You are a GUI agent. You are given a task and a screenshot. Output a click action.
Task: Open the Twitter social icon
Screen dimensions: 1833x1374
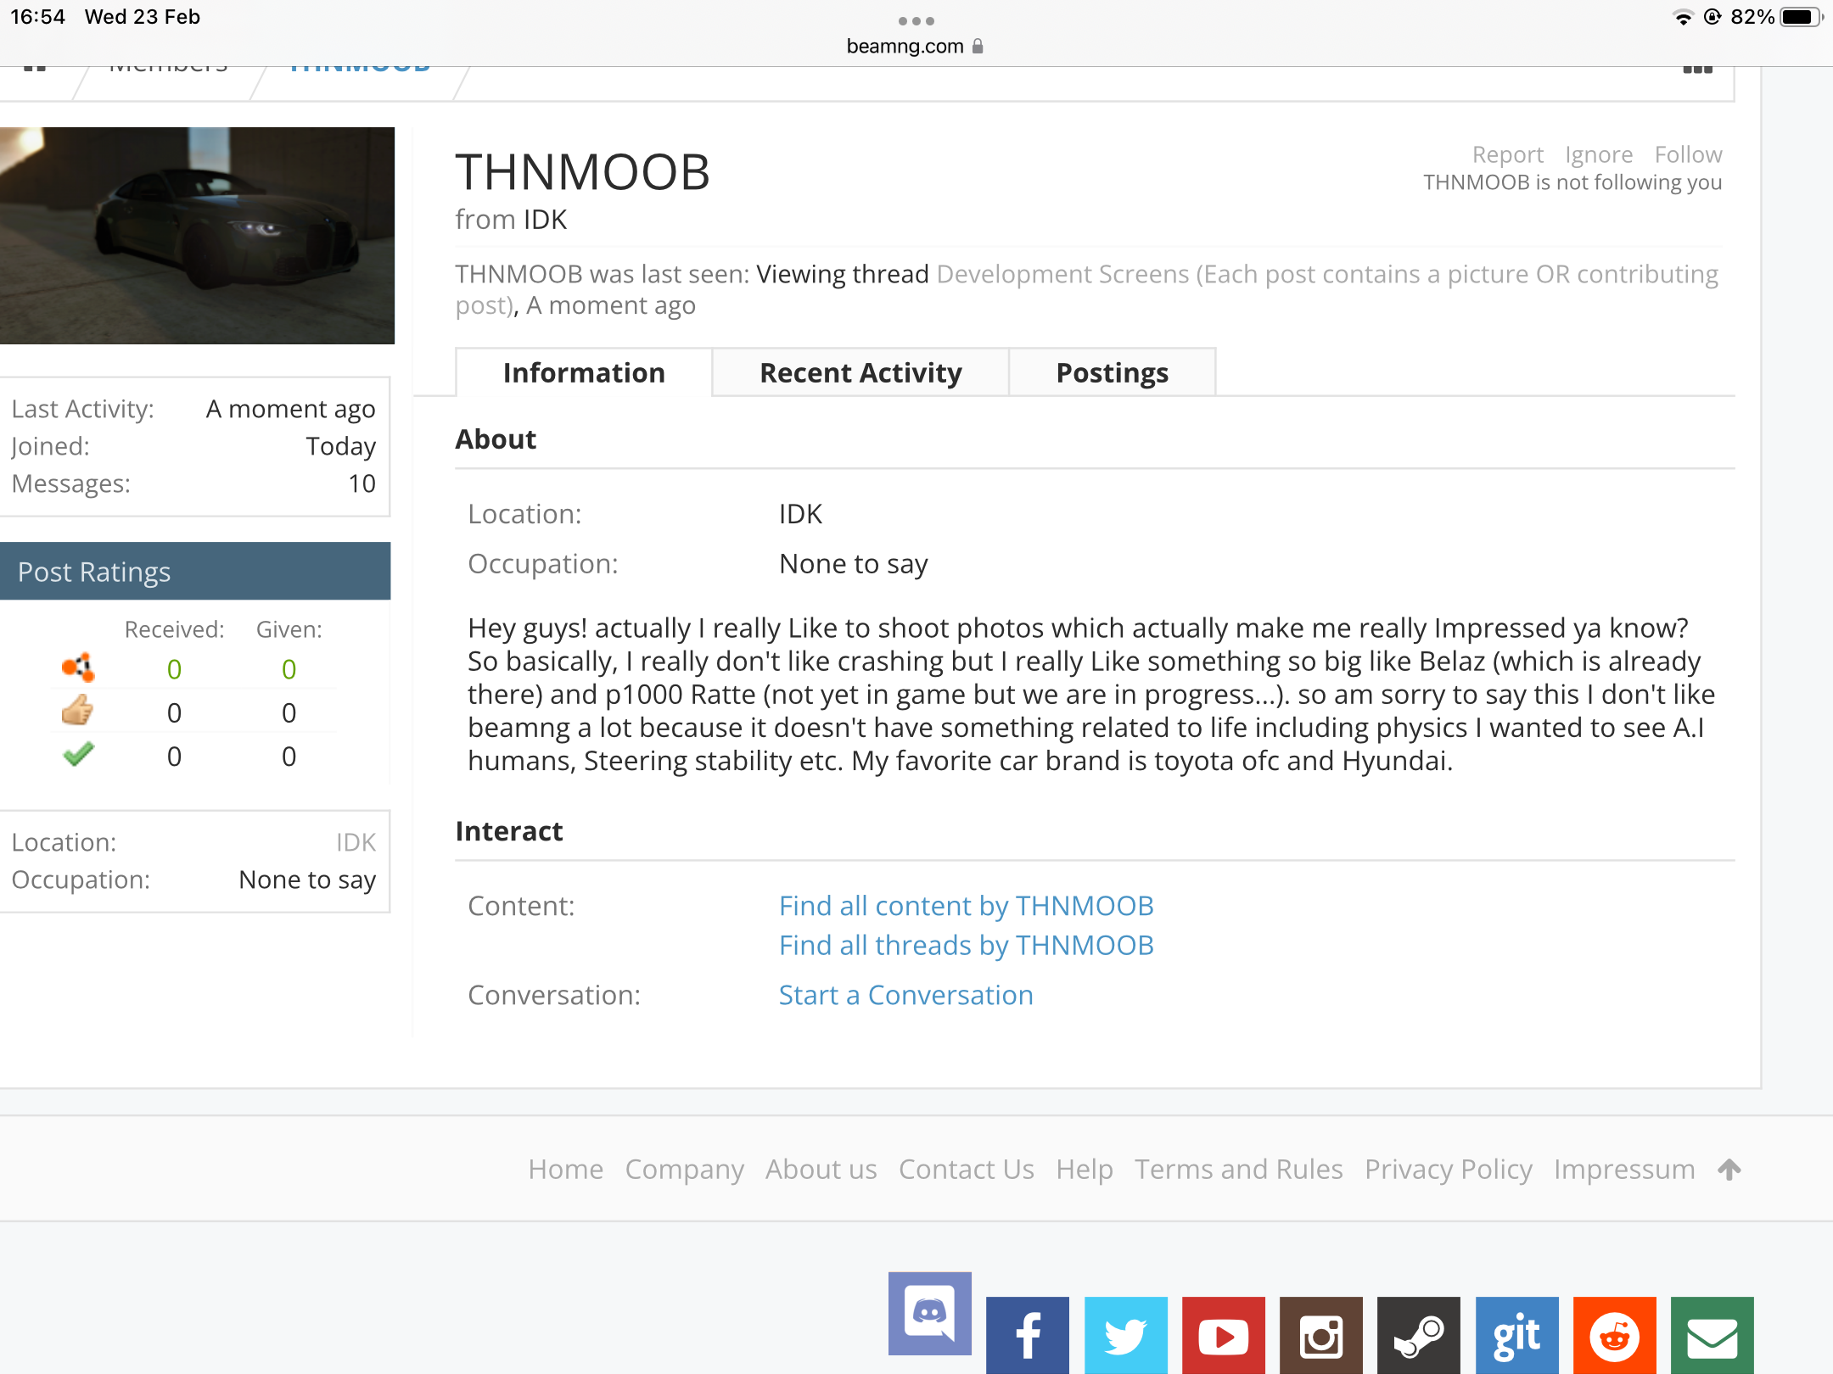point(1125,1335)
